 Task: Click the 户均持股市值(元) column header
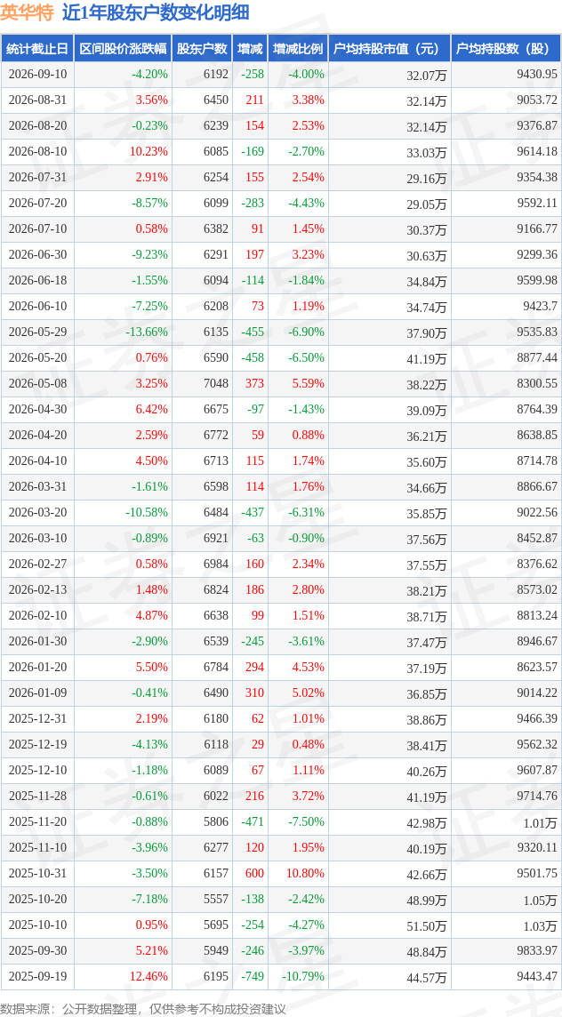tap(389, 48)
